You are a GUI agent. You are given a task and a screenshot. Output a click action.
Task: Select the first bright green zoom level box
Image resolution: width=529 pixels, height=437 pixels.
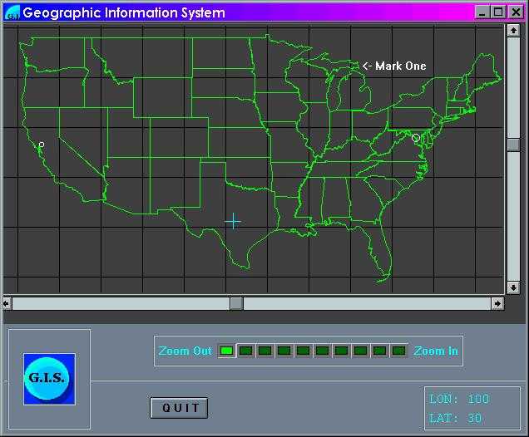[x=226, y=351]
